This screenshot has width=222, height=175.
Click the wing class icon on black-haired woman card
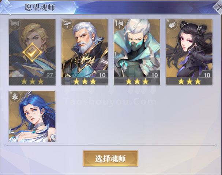[172, 25]
